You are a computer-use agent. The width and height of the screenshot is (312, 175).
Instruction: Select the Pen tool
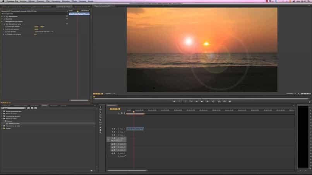click(x=101, y=127)
